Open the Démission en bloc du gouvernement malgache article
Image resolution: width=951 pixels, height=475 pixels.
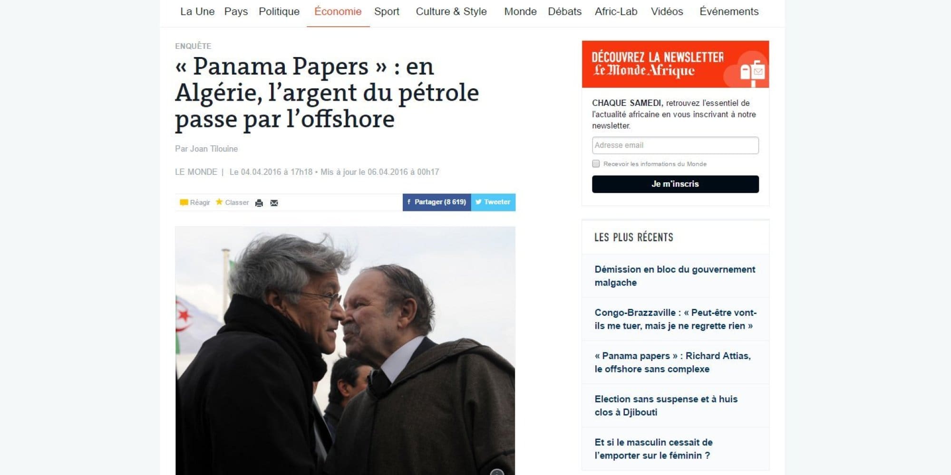(x=675, y=275)
